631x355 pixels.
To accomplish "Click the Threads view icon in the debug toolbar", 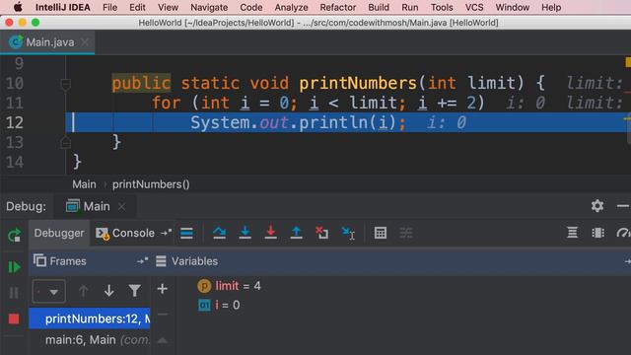I will [598, 233].
